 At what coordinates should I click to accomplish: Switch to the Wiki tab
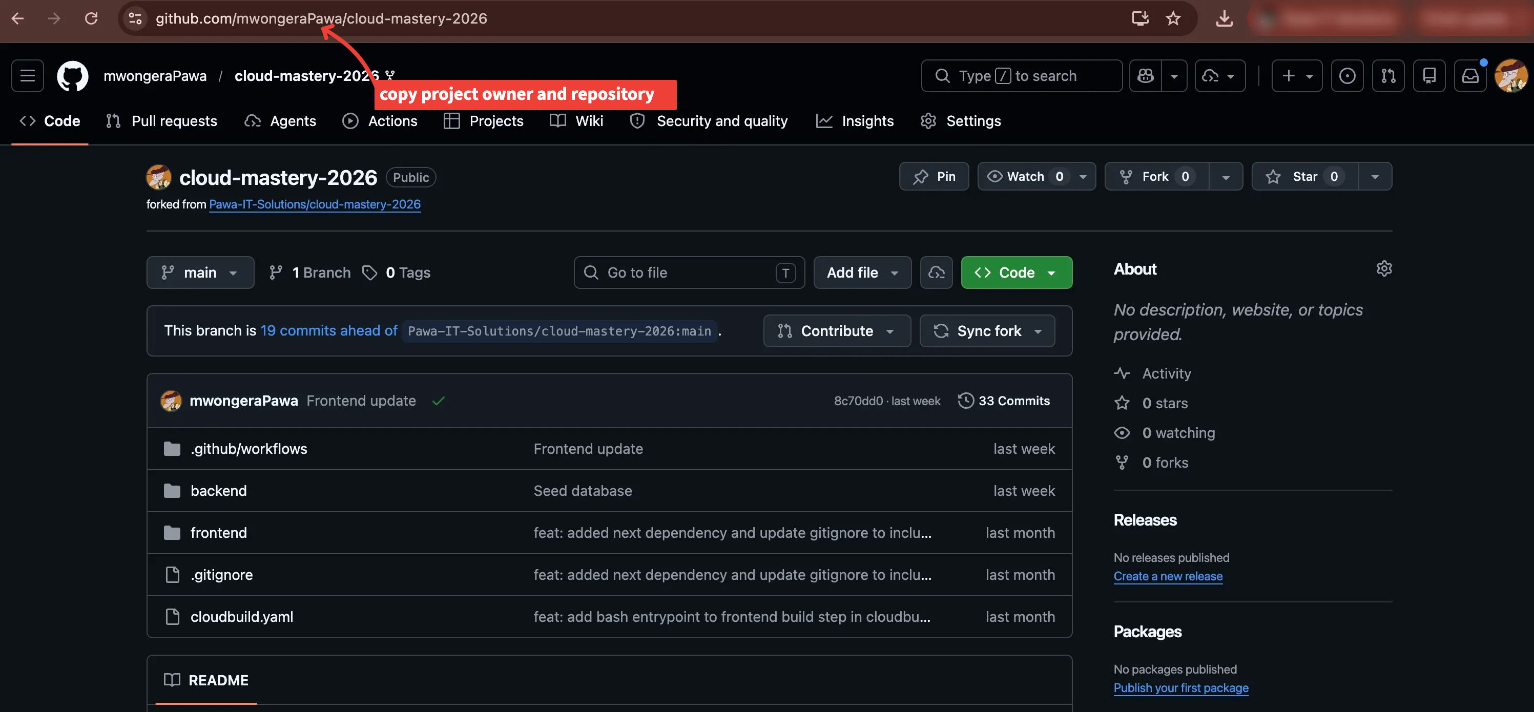point(576,121)
